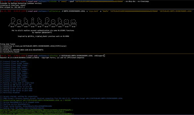Select the "Inspired by @tifkin_ & @elad_shamir" line
This screenshot has height=115, width=194.
click(43, 36)
